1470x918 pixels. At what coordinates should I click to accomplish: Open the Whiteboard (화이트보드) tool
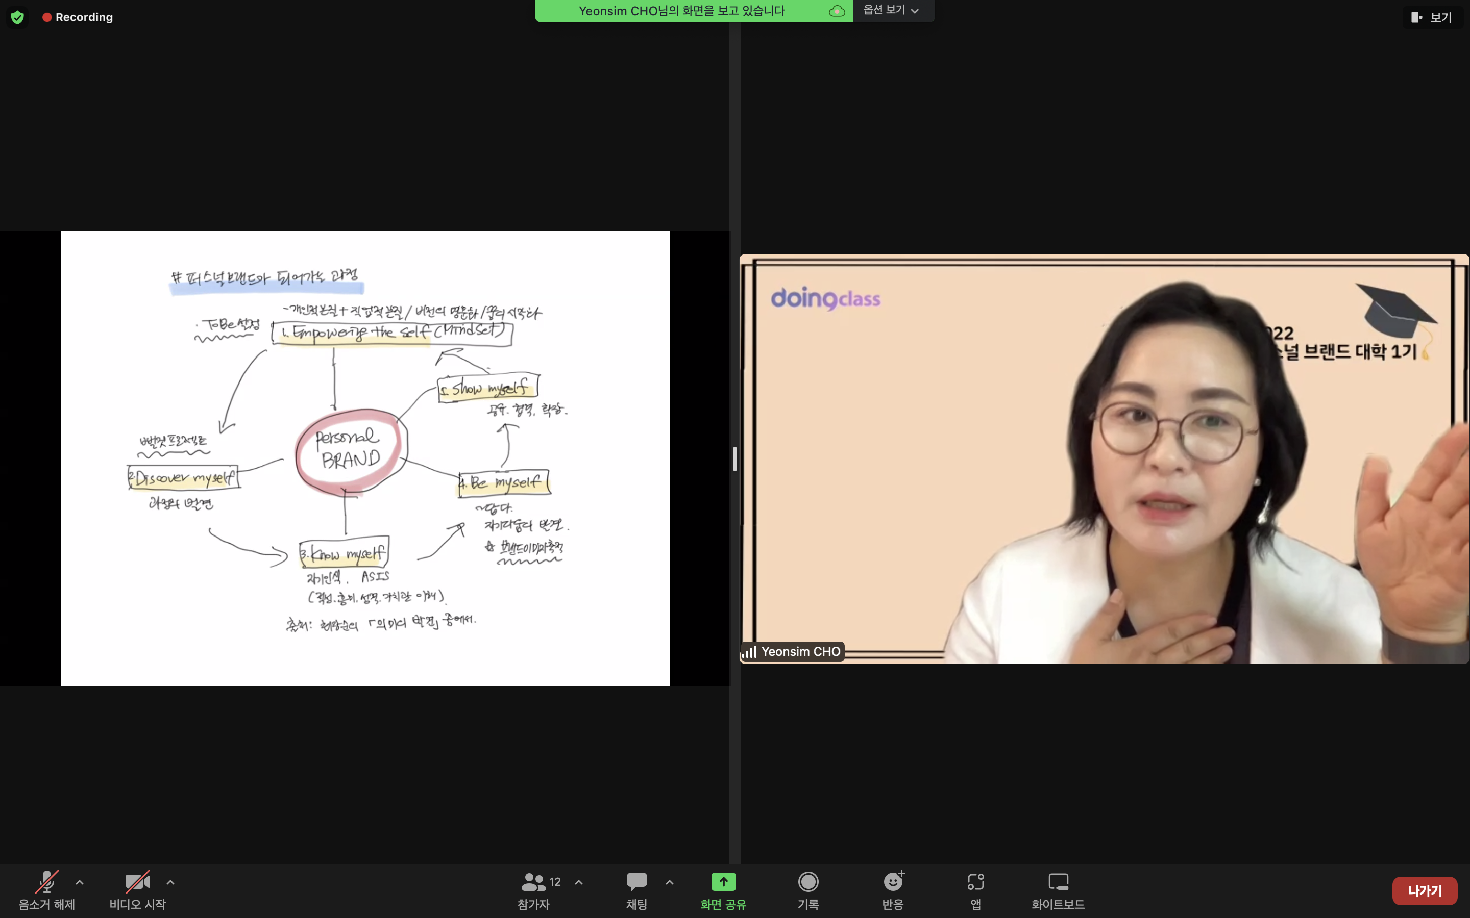[x=1058, y=882]
